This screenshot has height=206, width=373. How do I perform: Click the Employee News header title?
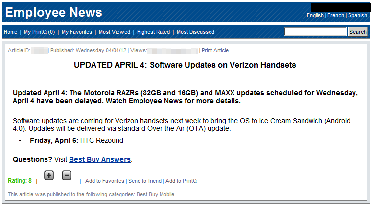tap(53, 13)
